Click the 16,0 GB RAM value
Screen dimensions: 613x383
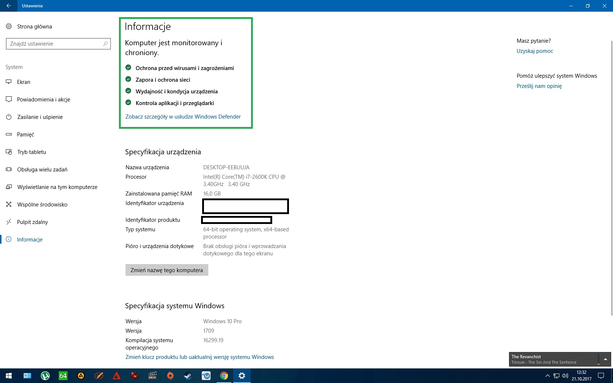tap(212, 194)
